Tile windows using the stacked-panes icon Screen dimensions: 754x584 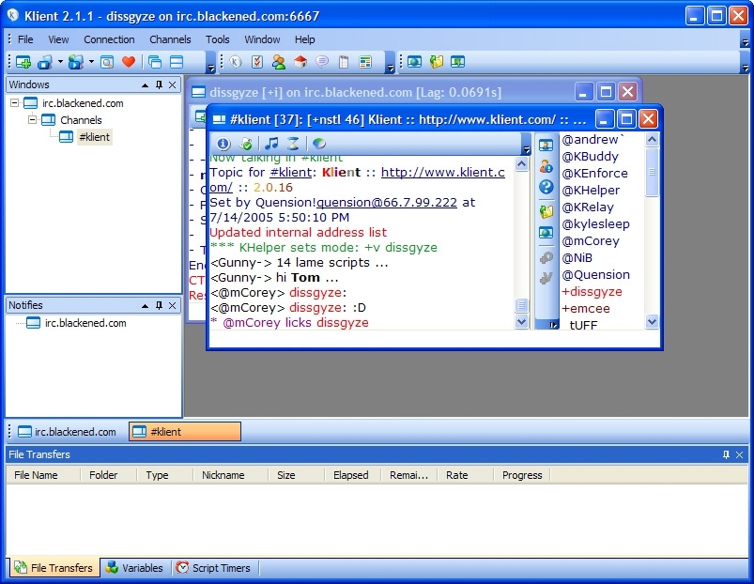point(177,62)
